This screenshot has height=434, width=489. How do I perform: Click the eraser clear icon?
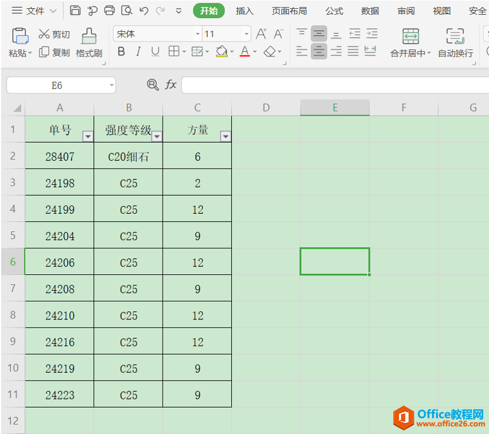[x=269, y=51]
